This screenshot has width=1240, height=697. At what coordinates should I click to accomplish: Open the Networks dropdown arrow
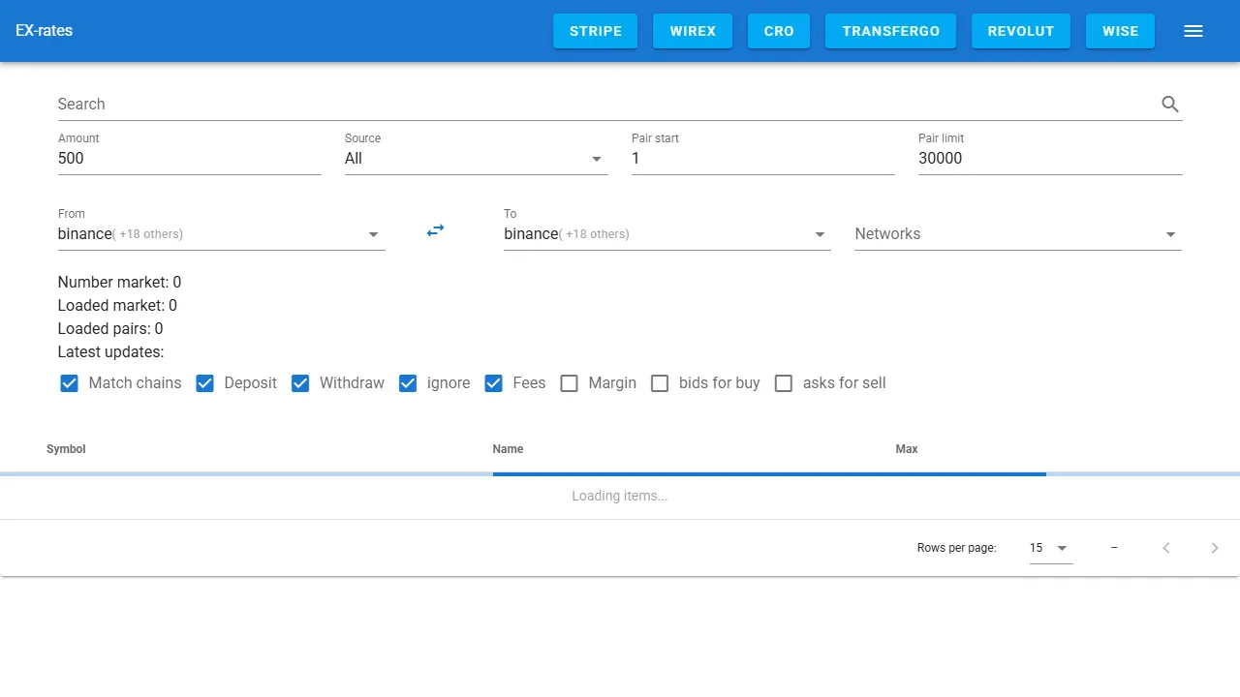[1169, 233]
